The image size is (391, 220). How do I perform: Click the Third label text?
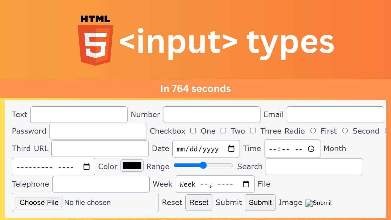coord(21,148)
